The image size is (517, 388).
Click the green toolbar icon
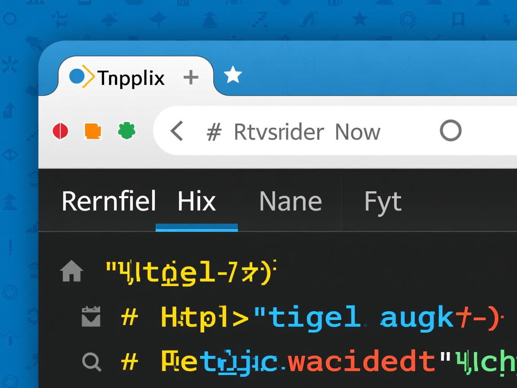(127, 131)
